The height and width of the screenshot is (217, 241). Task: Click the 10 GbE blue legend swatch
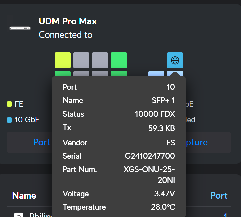(9, 120)
